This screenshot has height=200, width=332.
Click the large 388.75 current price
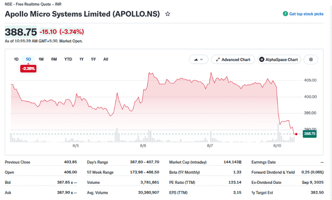(21, 32)
